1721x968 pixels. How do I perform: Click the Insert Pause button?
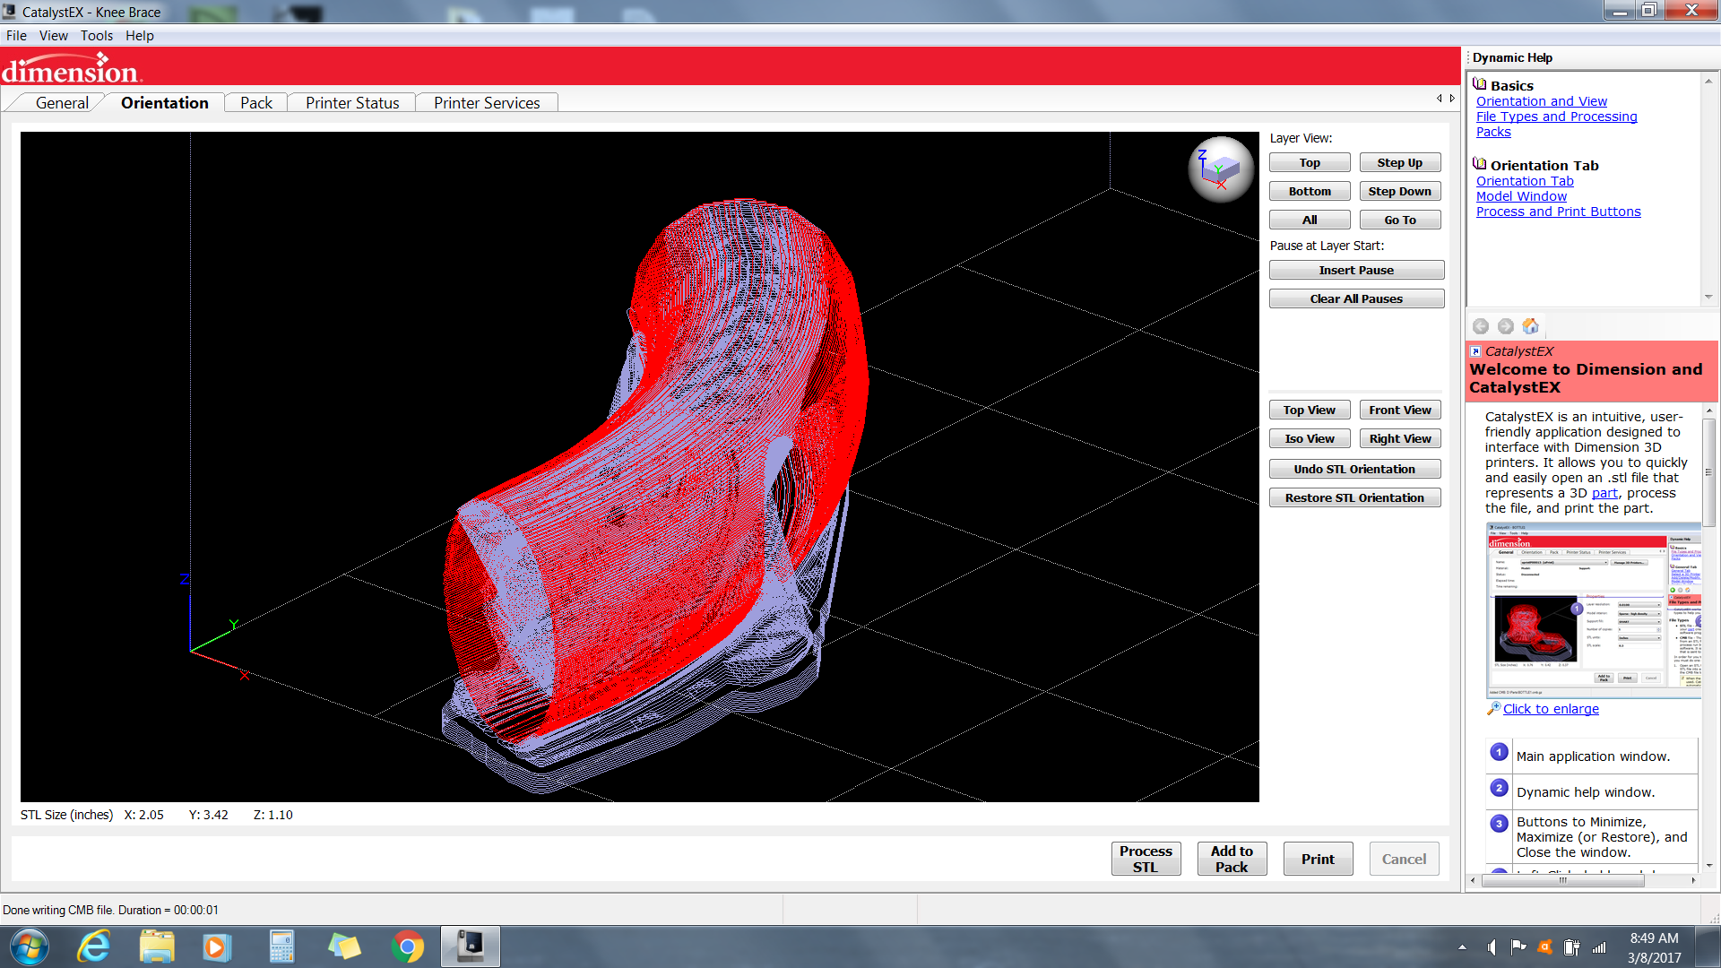[x=1356, y=270]
